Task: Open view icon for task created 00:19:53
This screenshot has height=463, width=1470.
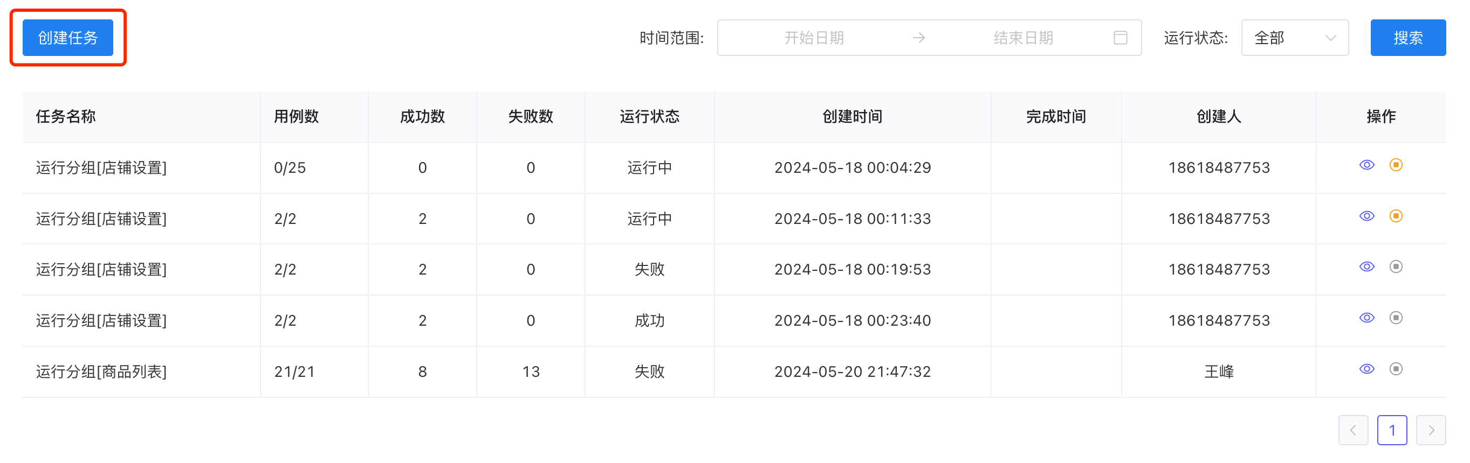Action: tap(1366, 267)
